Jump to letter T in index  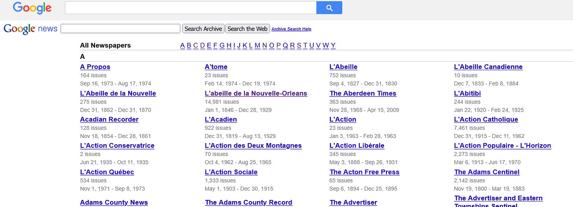[x=305, y=45]
